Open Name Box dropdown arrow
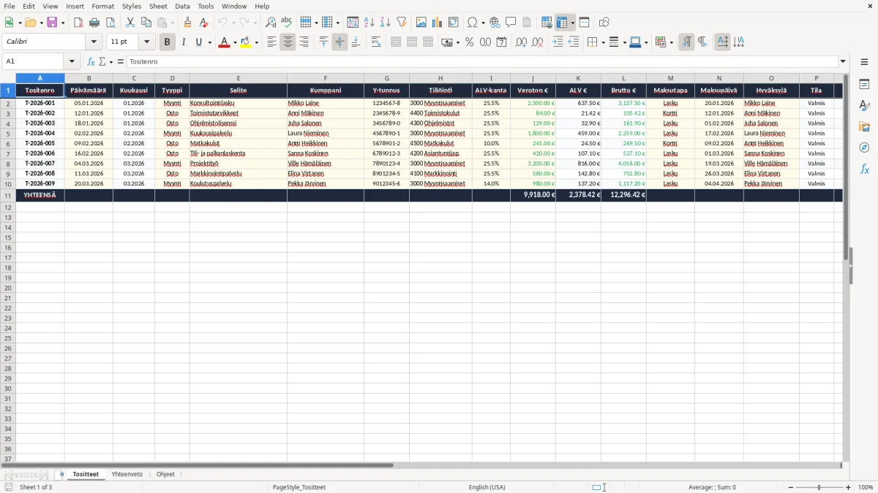The image size is (878, 493). 72,61
